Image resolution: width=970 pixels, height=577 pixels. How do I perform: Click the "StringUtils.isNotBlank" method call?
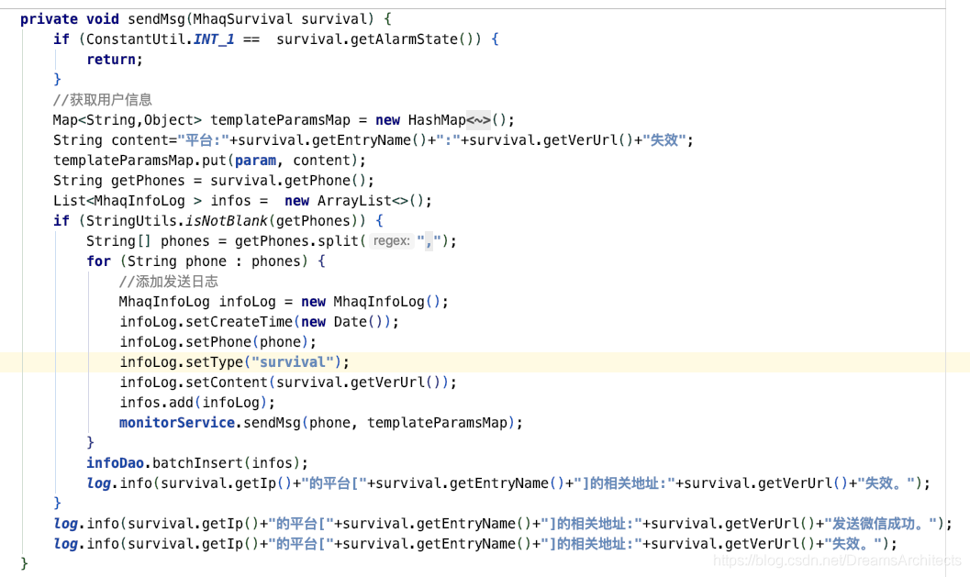(177, 221)
